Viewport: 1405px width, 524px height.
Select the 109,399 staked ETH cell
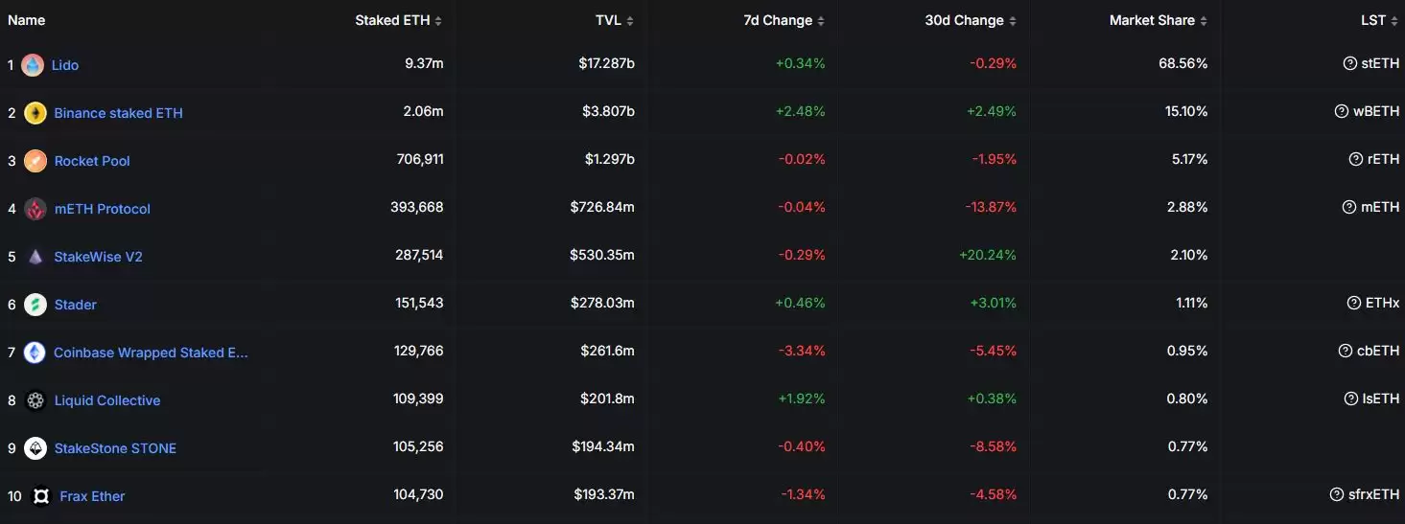pyautogui.click(x=419, y=399)
